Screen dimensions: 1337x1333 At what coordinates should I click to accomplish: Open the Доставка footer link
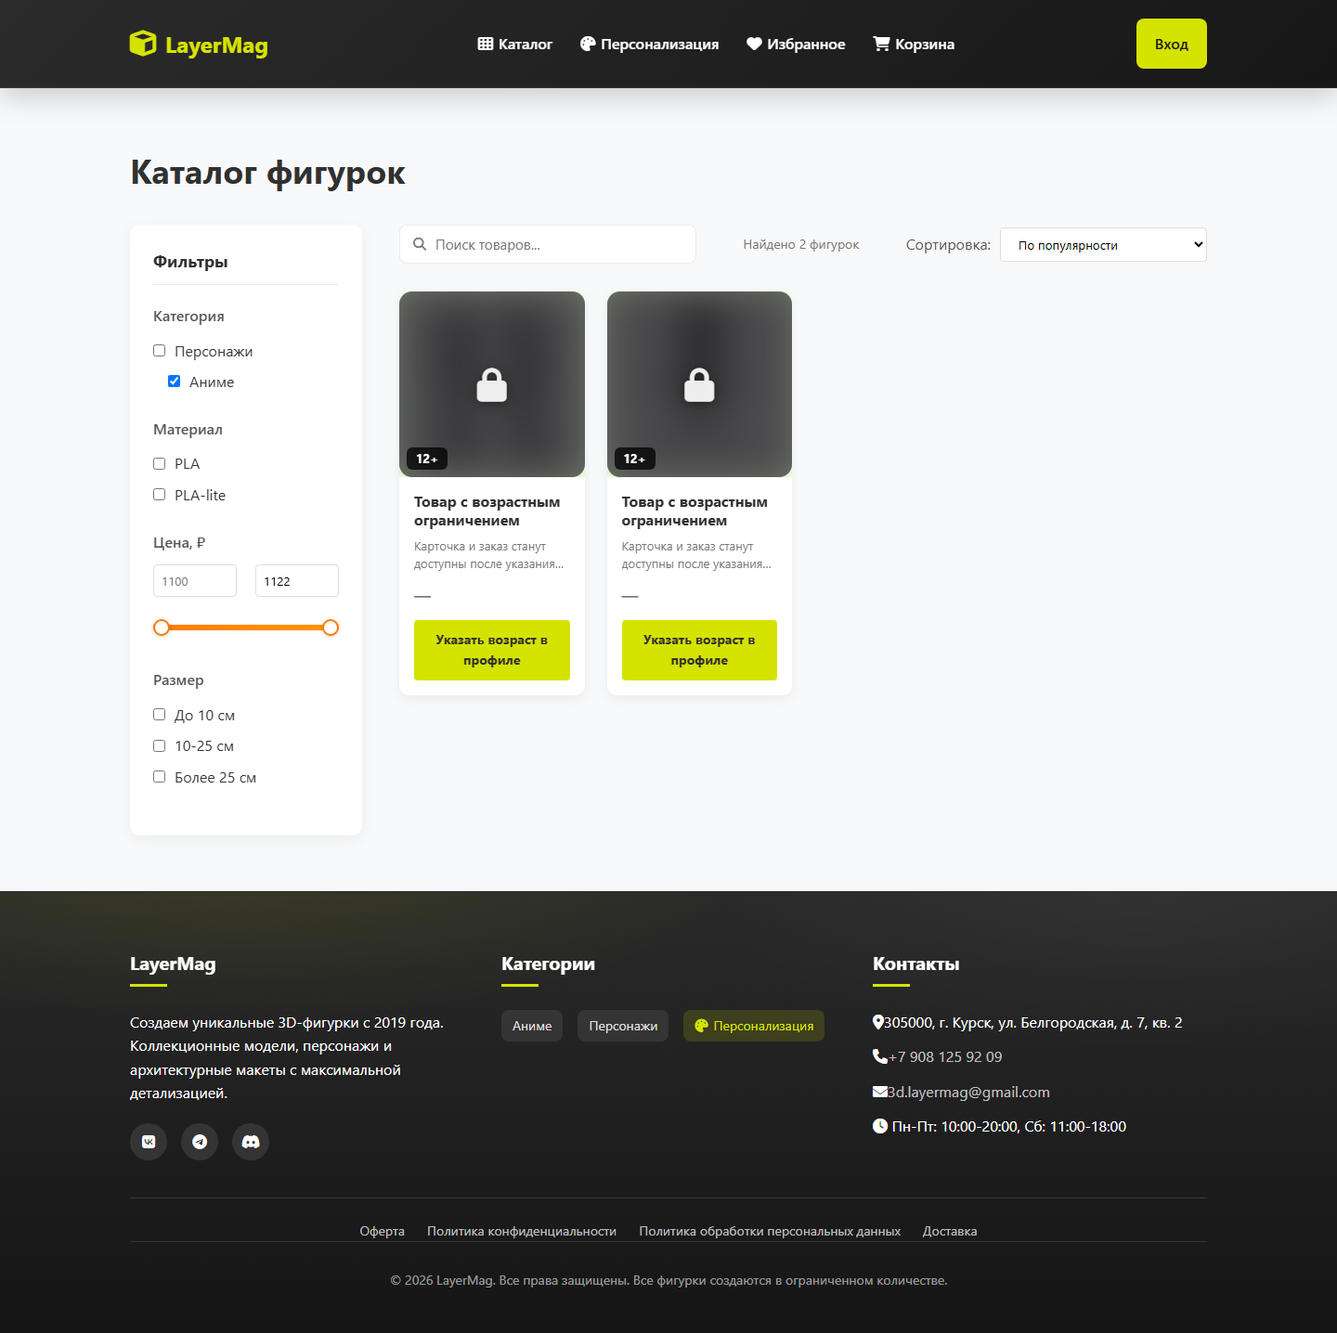950,1231
